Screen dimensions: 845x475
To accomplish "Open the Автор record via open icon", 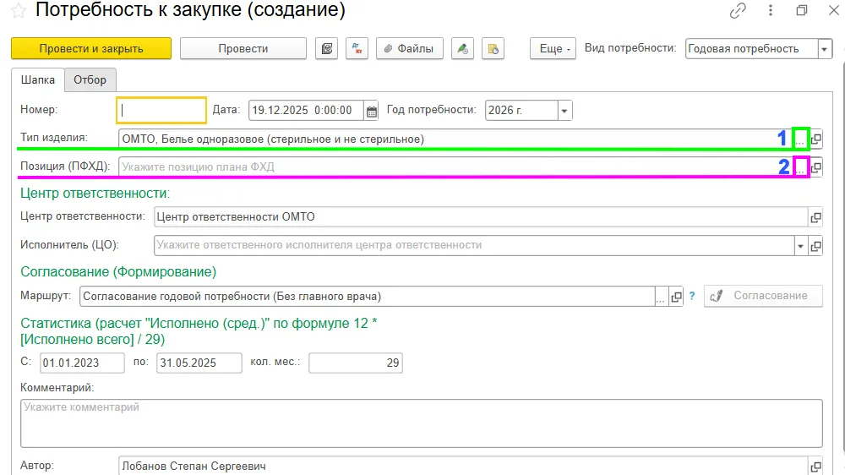I will point(816,467).
